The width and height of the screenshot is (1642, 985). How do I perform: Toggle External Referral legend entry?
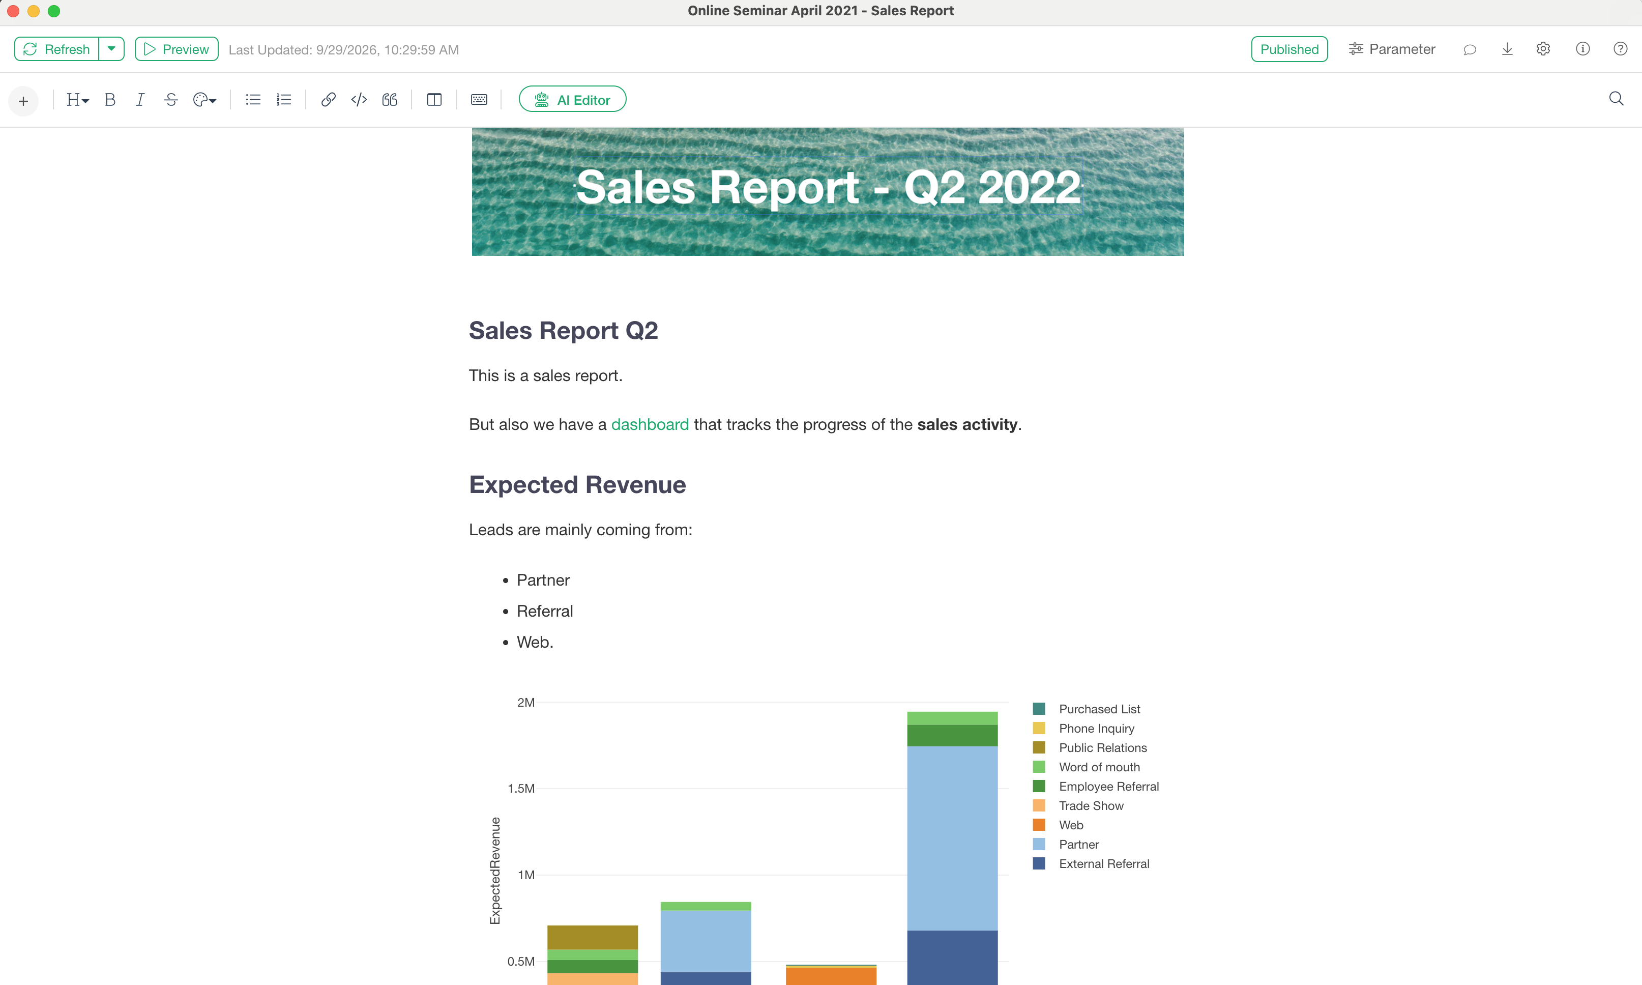(1091, 863)
